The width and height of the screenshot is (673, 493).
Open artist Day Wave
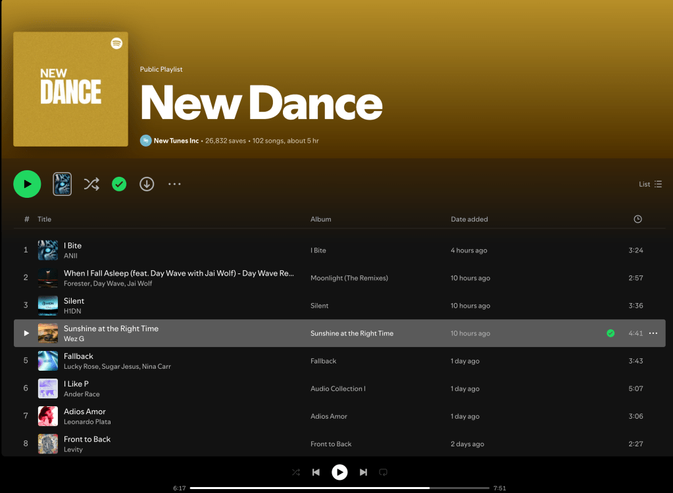point(109,283)
